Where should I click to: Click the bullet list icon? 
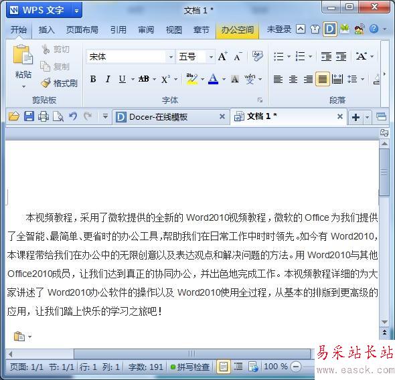tap(279, 56)
